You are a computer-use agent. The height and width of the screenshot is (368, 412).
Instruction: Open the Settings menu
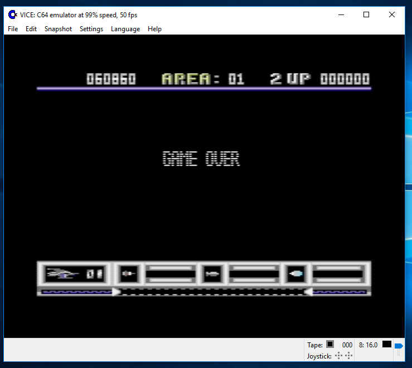coord(91,29)
